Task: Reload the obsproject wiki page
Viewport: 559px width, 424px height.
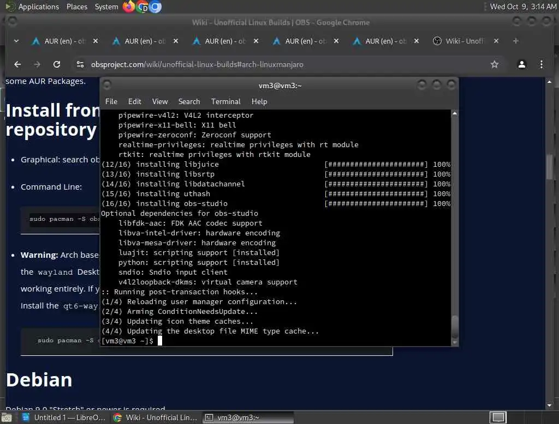Action: click(57, 64)
